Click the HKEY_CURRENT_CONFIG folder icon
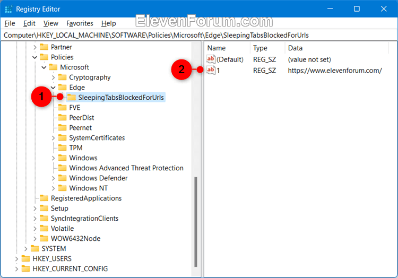This screenshot has height=278, width=398. 26,268
